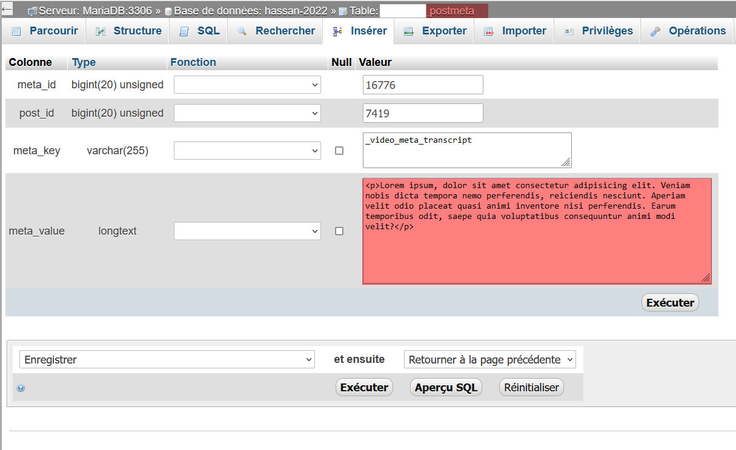This screenshot has height=450, width=736.
Task: Click the 'longtext' type text
Action: [118, 231]
